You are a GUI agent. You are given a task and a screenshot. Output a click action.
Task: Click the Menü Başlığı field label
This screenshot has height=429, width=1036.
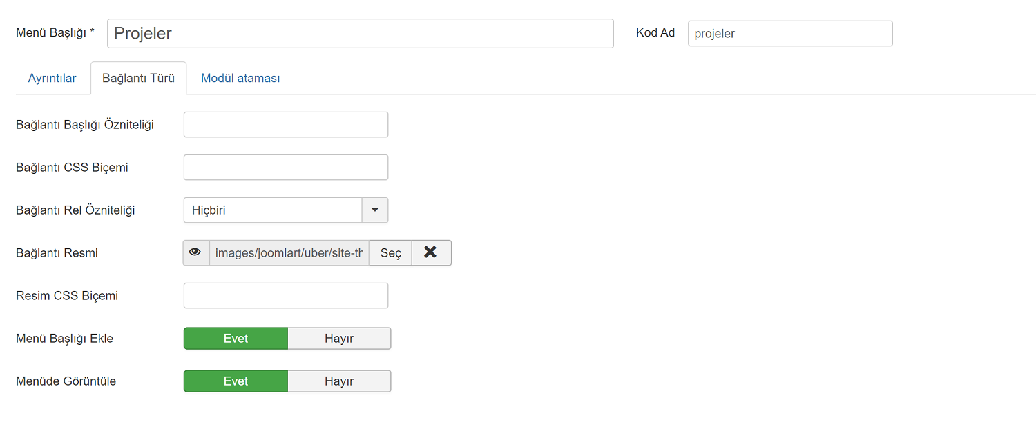pos(55,33)
